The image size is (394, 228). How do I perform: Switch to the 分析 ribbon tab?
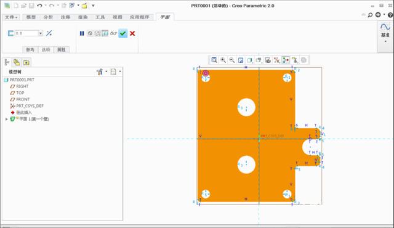(x=48, y=17)
